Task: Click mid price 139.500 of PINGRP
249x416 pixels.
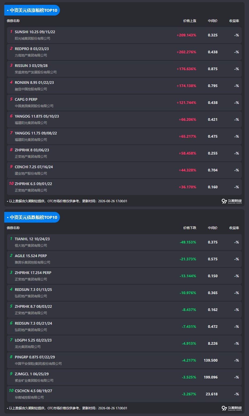Action: [211, 360]
